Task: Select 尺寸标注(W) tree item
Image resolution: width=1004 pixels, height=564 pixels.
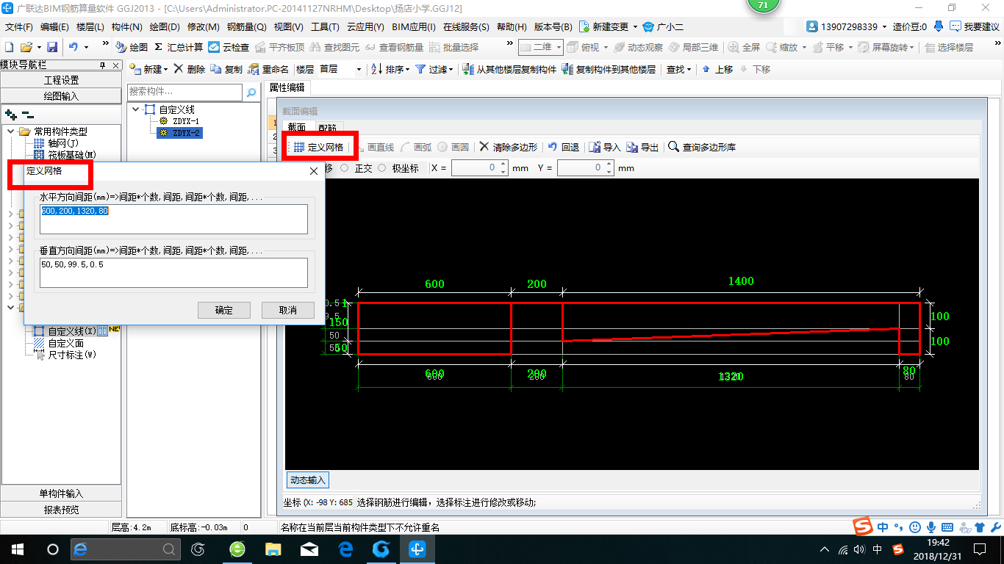Action: point(72,355)
